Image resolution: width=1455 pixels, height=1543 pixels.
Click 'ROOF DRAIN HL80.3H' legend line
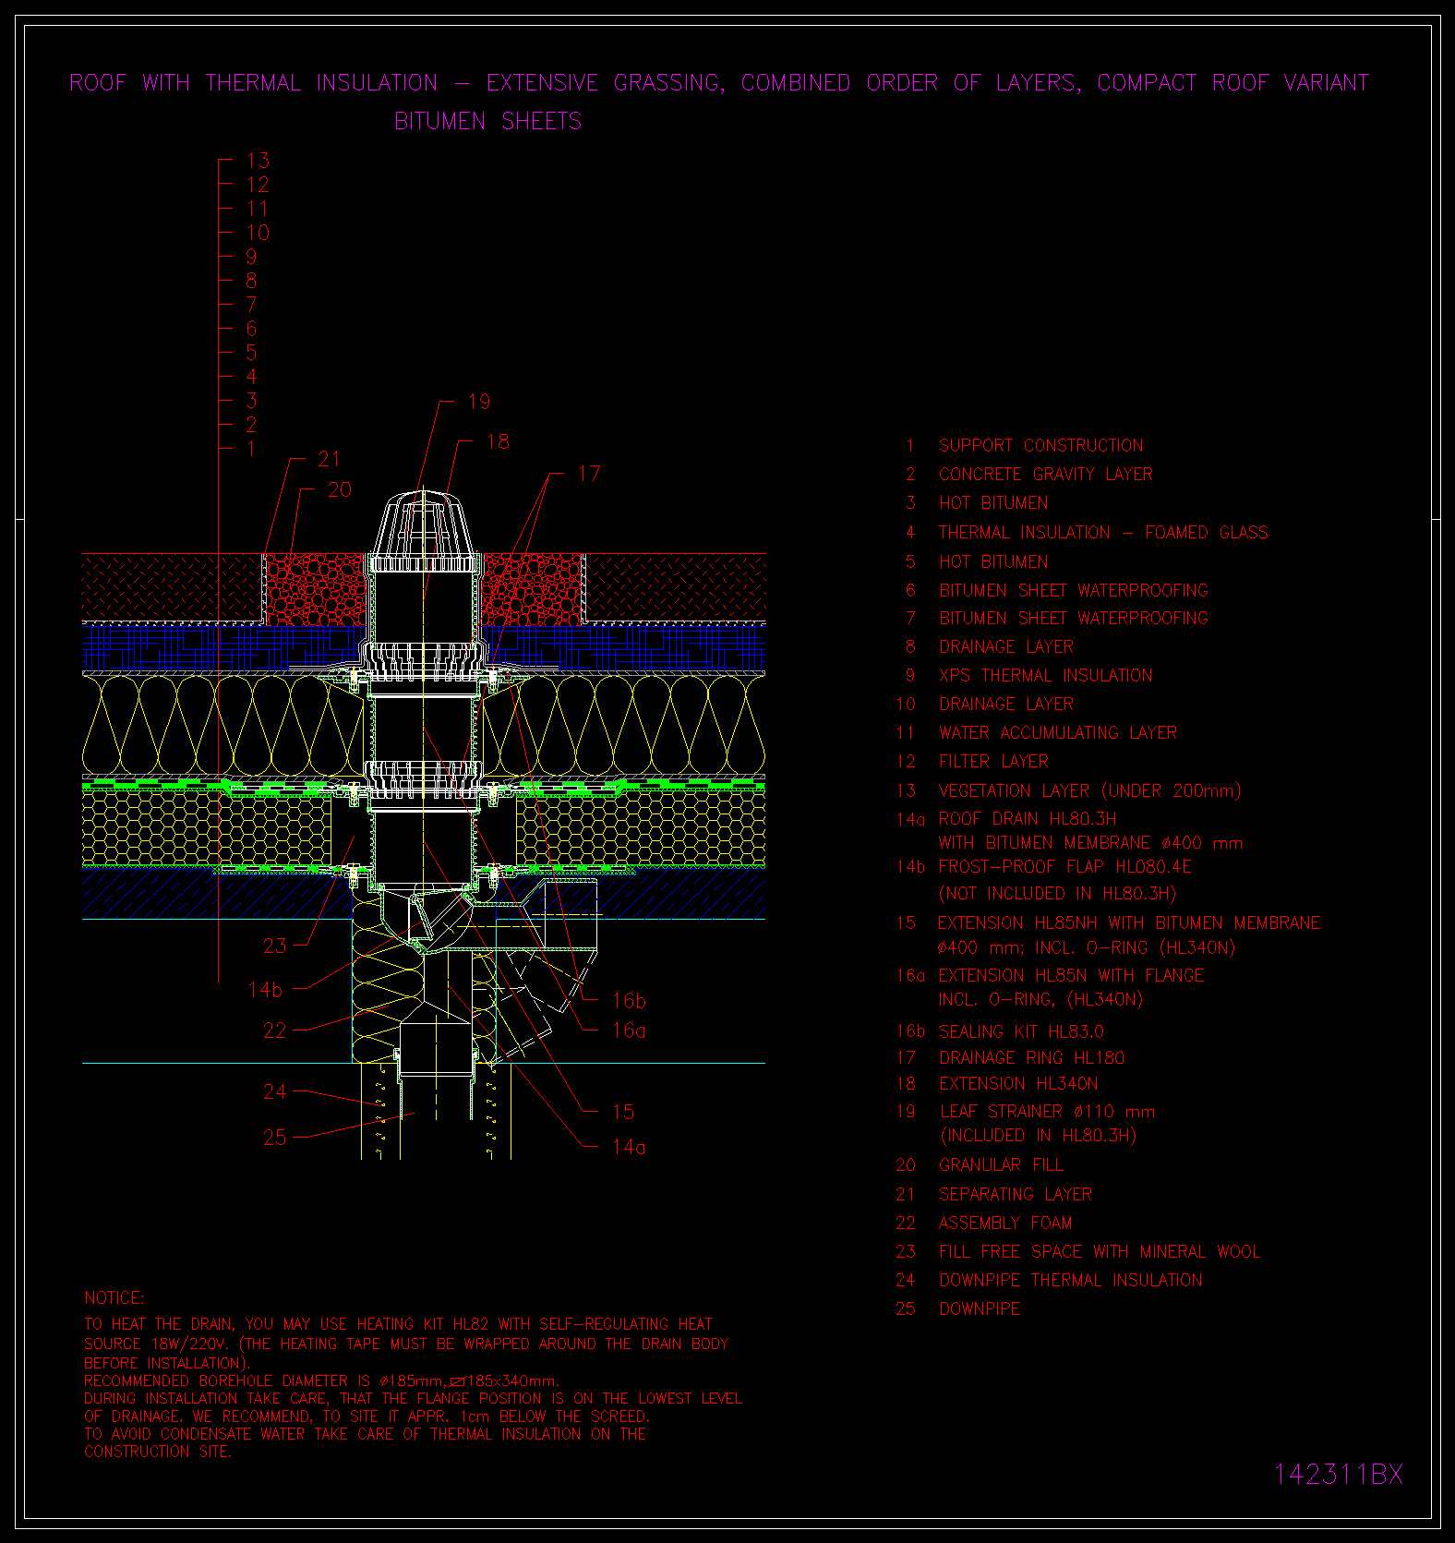click(1027, 819)
